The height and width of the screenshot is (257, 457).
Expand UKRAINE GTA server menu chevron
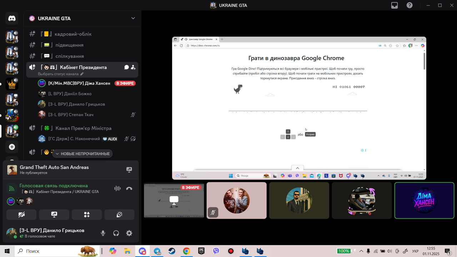[x=133, y=18]
